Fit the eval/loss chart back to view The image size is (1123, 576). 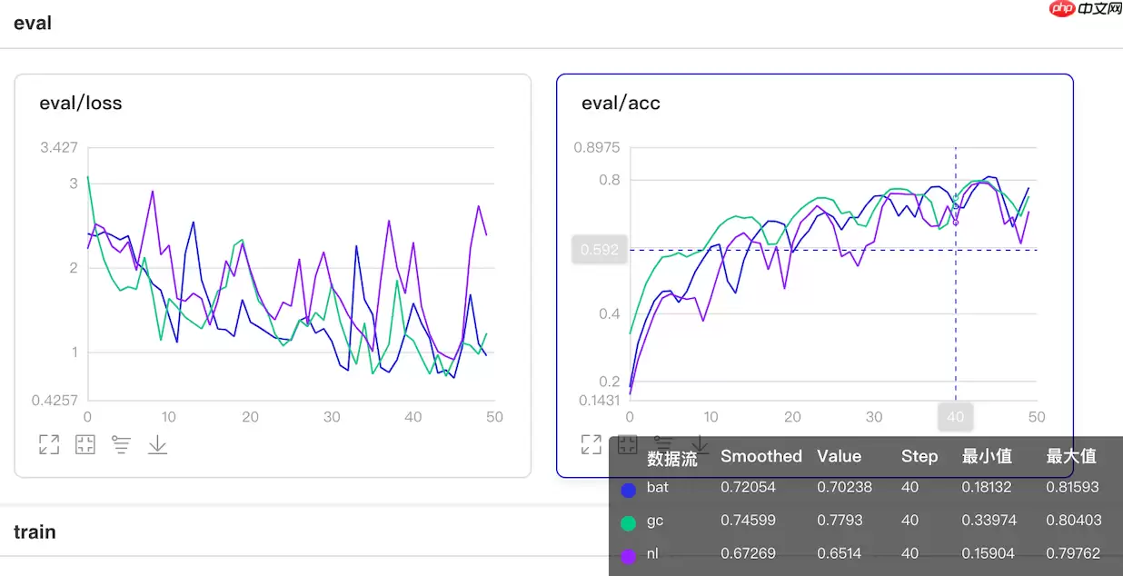pyautogui.click(x=84, y=444)
